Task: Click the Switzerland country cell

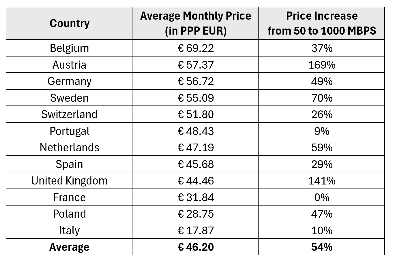Action: [69, 114]
